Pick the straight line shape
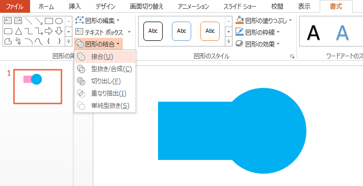Screen dimensions: 363x186 [29, 21]
